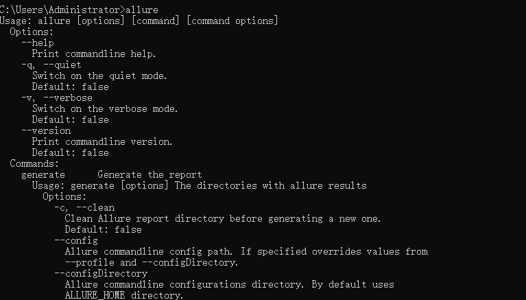Click the '-q, --quiet' option text

(x=51, y=65)
